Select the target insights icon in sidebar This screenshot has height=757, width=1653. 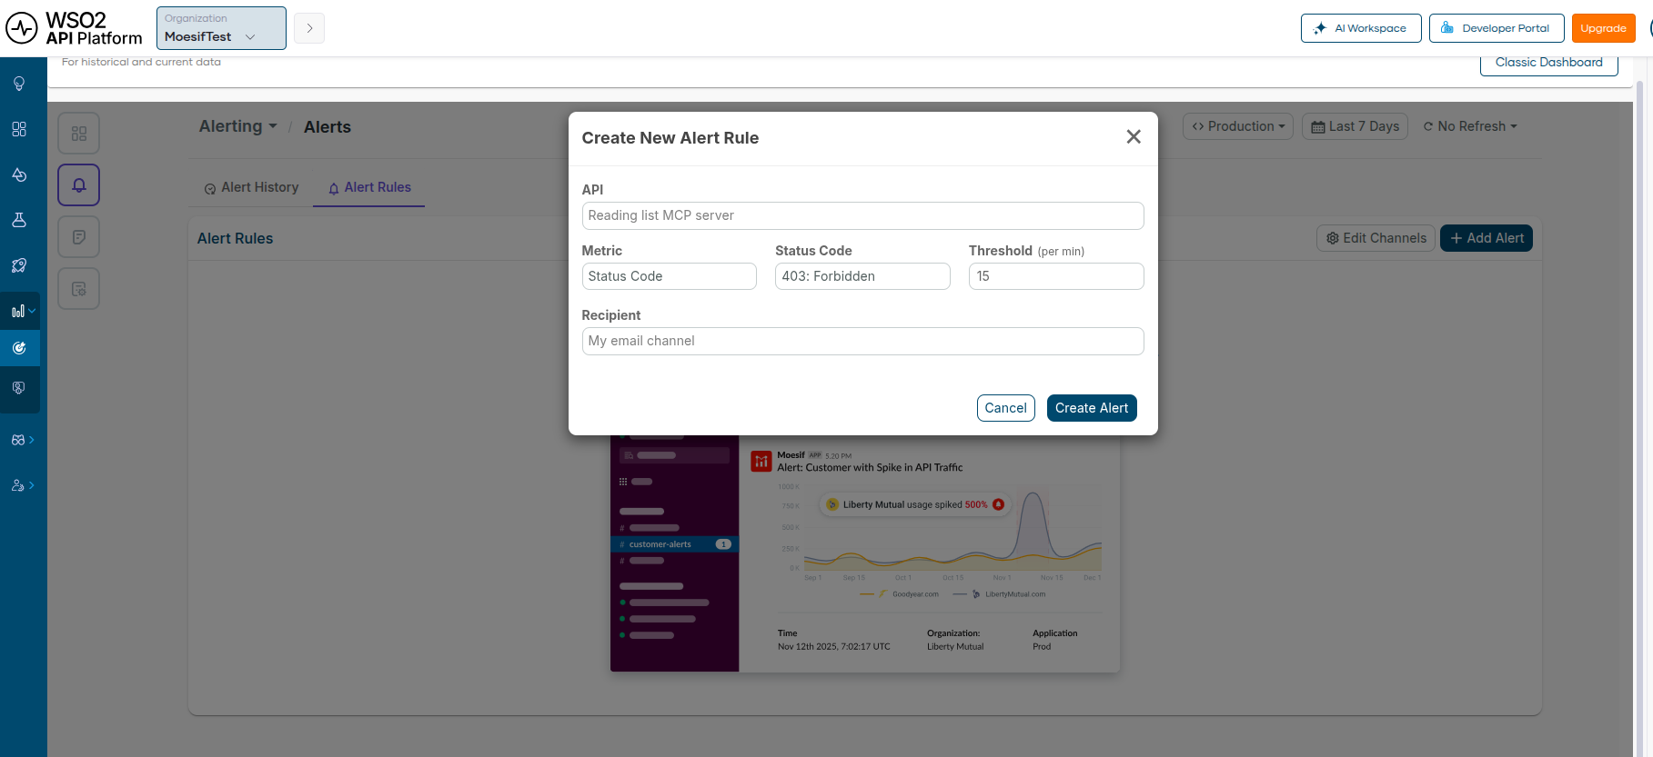[x=19, y=348]
